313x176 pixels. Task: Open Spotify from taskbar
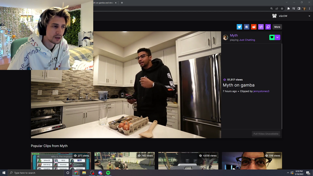[108, 173]
